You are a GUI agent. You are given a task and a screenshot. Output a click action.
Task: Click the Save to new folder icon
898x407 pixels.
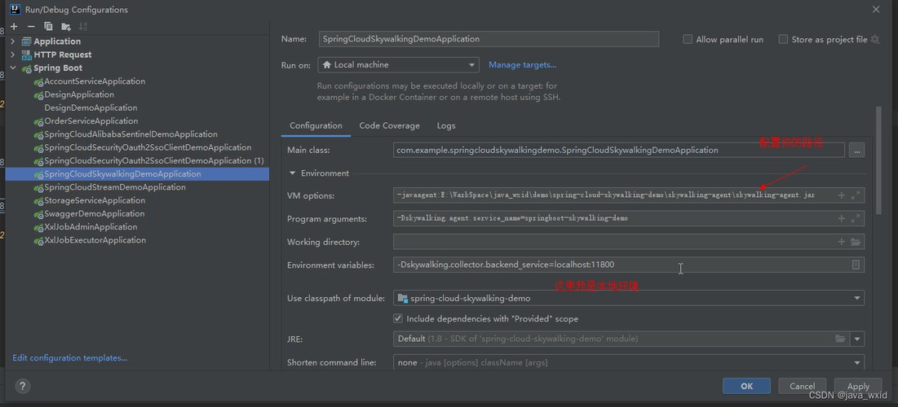(65, 27)
